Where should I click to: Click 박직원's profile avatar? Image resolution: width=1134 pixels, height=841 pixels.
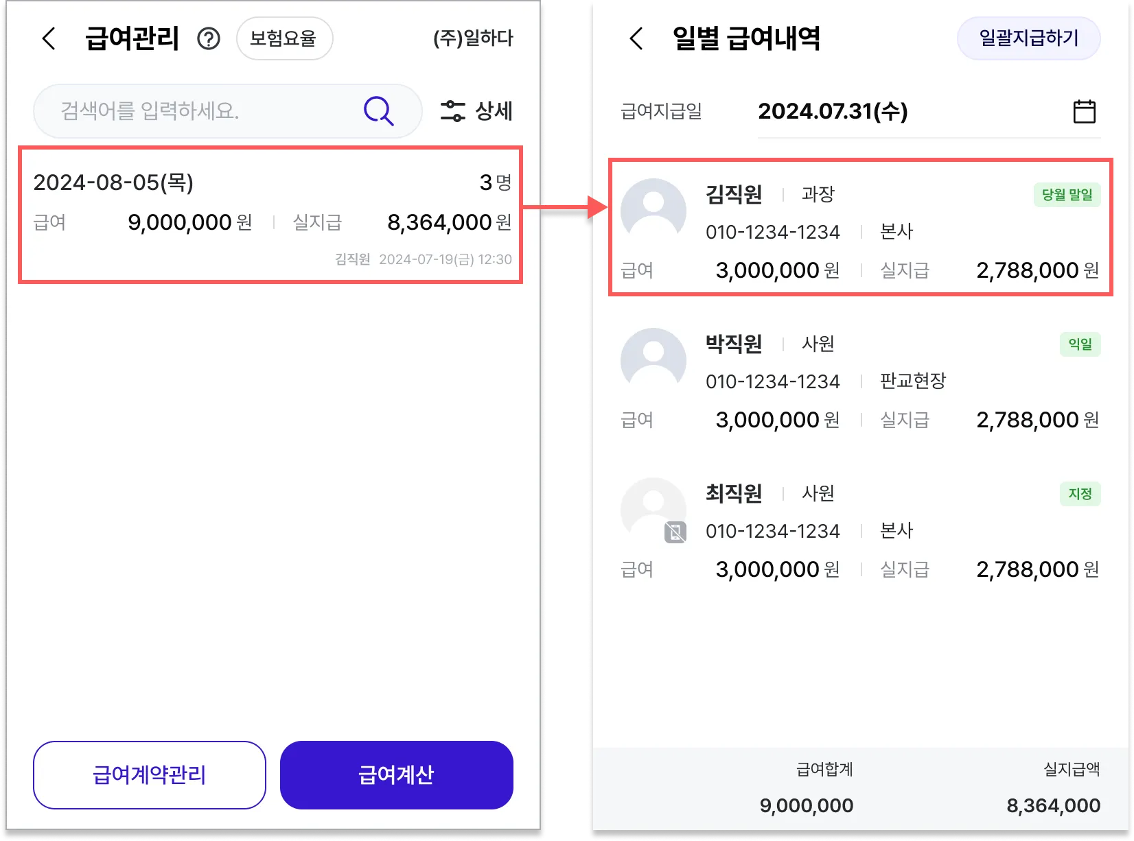pyautogui.click(x=653, y=360)
